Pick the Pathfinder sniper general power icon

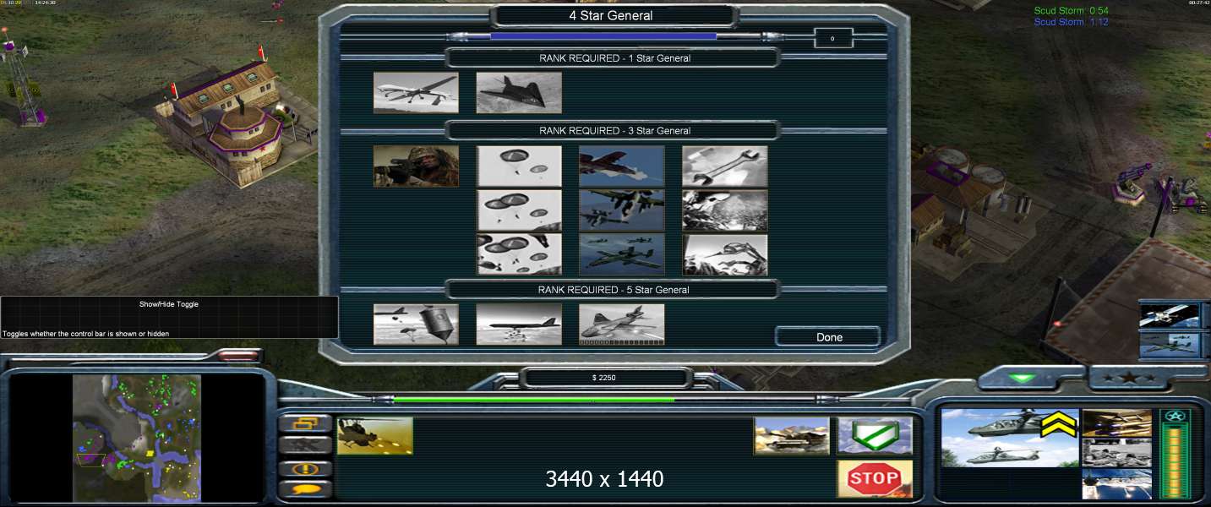pyautogui.click(x=416, y=166)
